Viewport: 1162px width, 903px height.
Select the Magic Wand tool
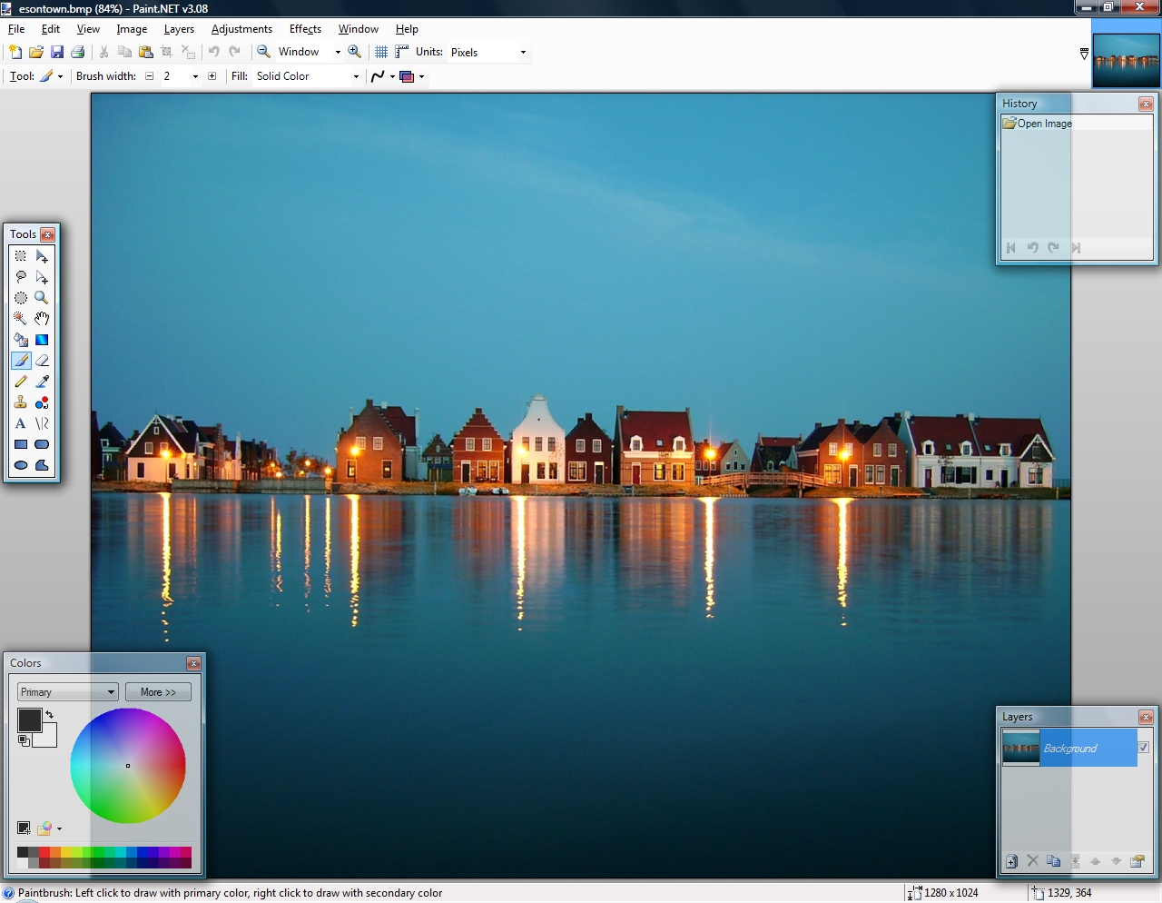pyautogui.click(x=20, y=319)
